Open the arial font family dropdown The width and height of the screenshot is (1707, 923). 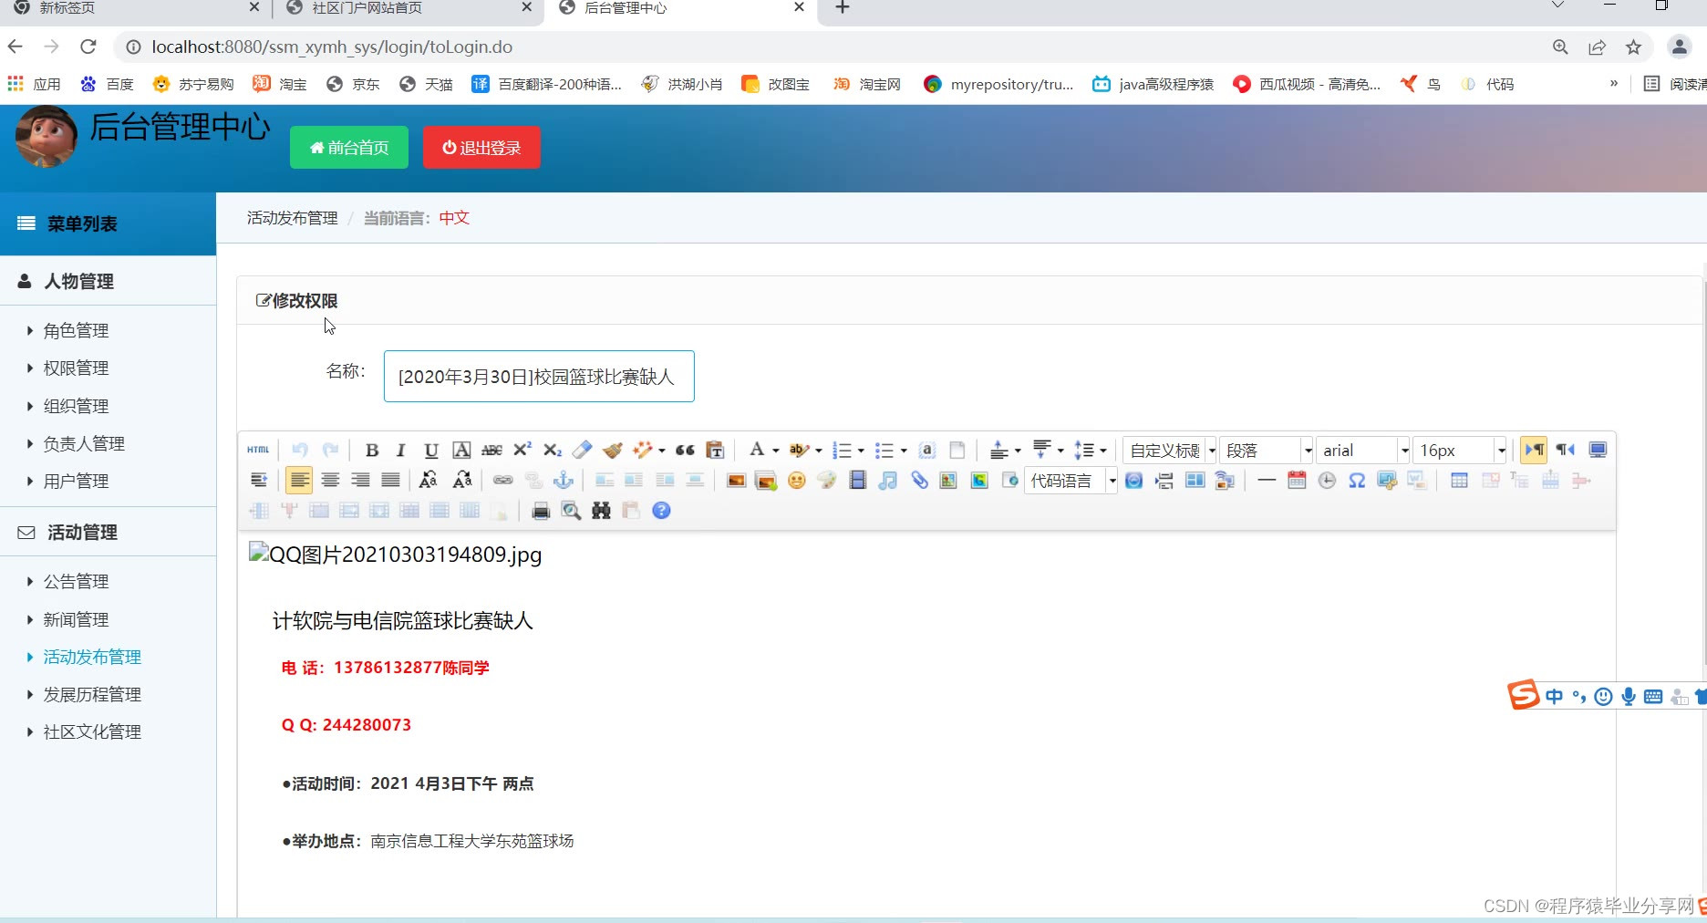(x=1363, y=450)
